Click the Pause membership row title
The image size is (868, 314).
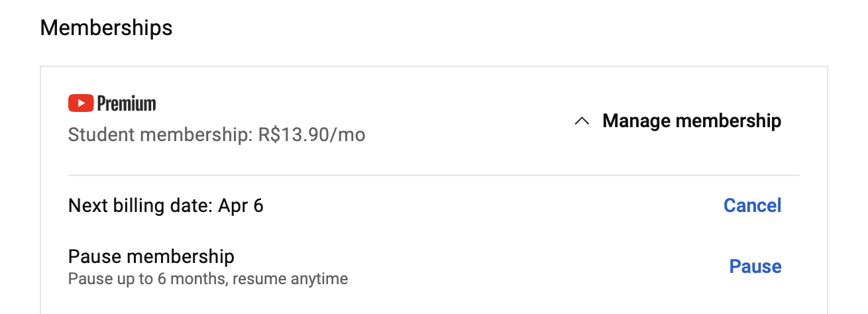click(x=151, y=256)
